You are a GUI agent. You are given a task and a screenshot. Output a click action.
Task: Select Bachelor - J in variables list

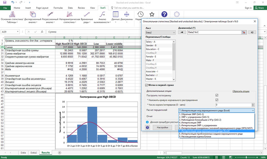coord(159,75)
